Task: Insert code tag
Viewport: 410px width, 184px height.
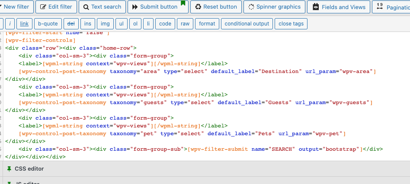Action: click(165, 24)
